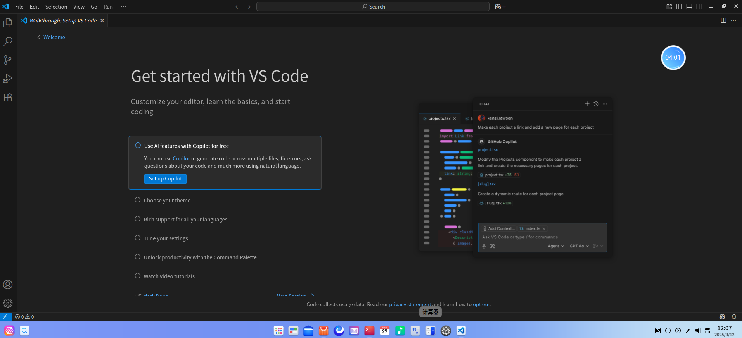Expand the hidden menu items ellipsis
Image resolution: width=742 pixels, height=338 pixels.
point(123,7)
